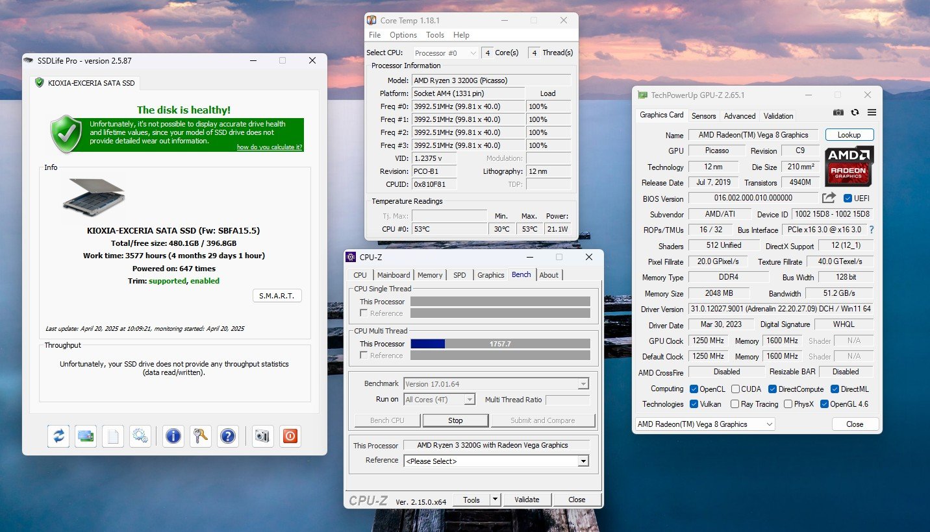Click the refresh arrows icon in SSDLife toolbar
This screenshot has height=532, width=930.
[58, 436]
